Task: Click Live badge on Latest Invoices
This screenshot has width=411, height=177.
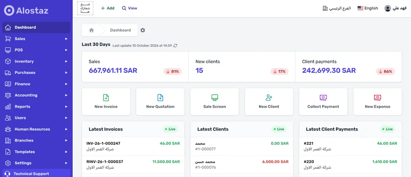Action: point(170,129)
